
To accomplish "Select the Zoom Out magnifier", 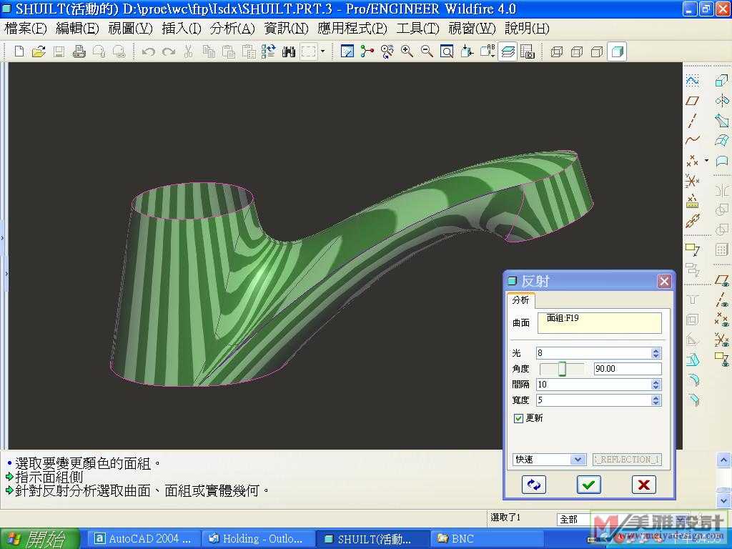I will click(x=427, y=51).
